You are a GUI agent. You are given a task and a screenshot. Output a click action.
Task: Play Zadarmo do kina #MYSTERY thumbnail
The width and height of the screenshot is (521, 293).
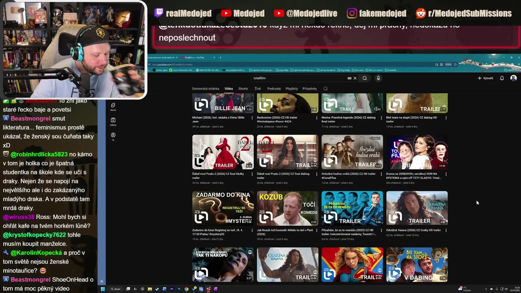tap(223, 208)
